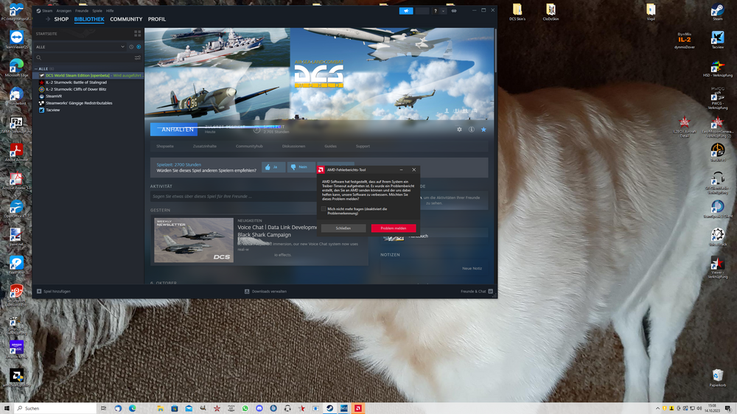Toggle the recent activity clock filter
This screenshot has width=737, height=414.
[131, 47]
